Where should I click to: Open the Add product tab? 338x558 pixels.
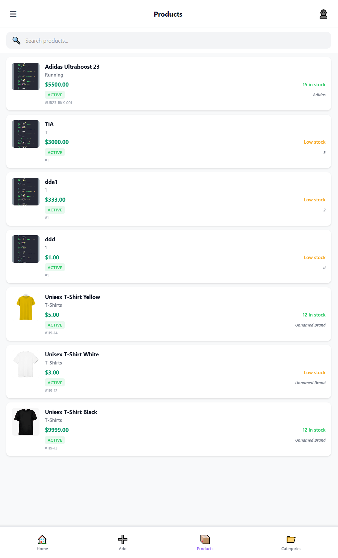point(123,543)
